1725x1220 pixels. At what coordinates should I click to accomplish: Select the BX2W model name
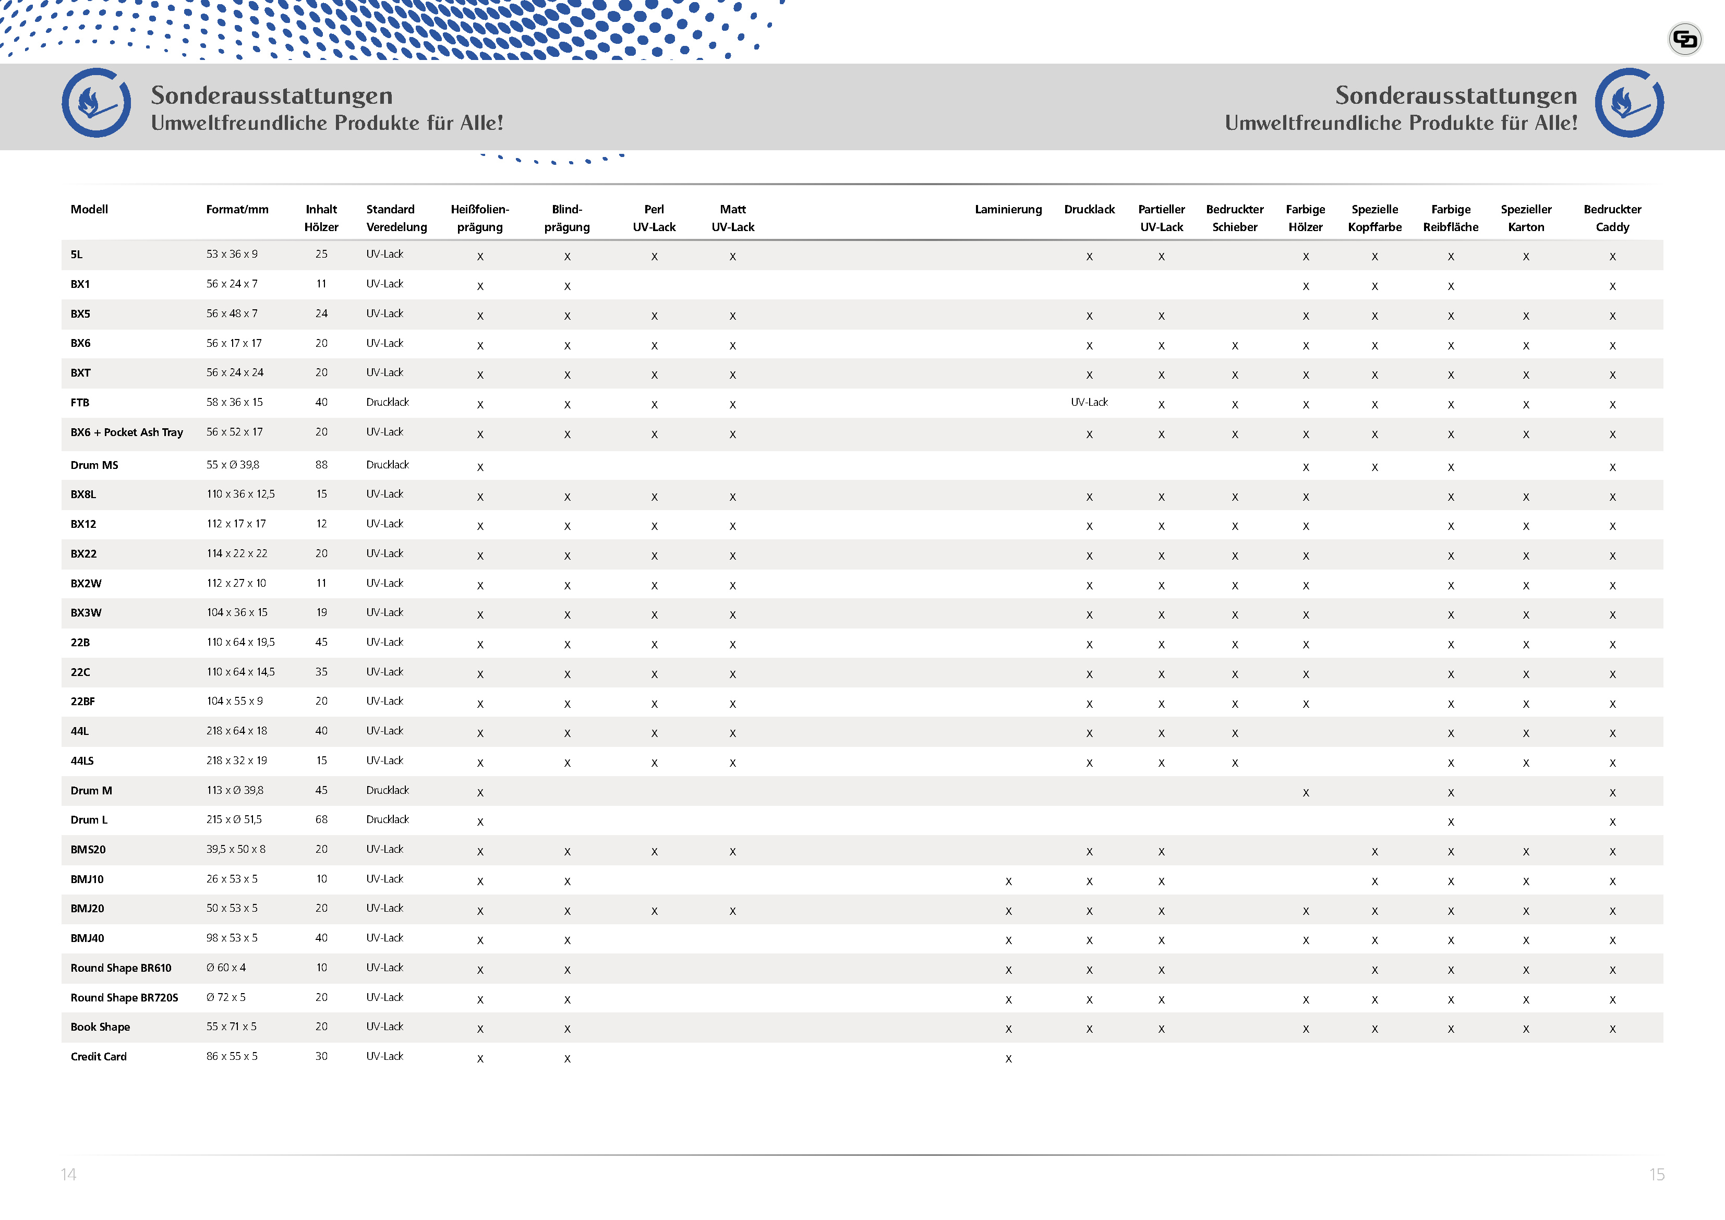[x=87, y=584]
